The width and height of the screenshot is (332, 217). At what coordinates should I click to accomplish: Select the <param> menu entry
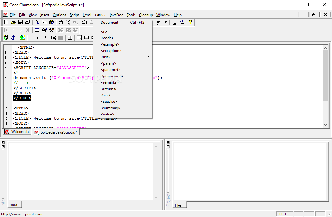(x=123, y=63)
